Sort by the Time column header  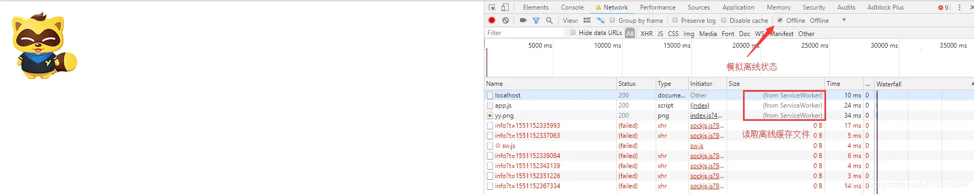844,84
